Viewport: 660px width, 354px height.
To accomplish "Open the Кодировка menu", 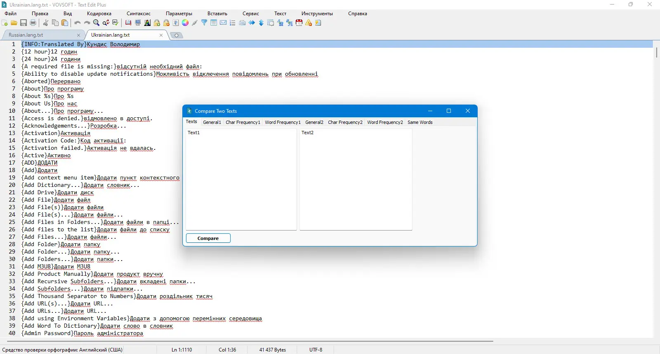I will pos(99,14).
